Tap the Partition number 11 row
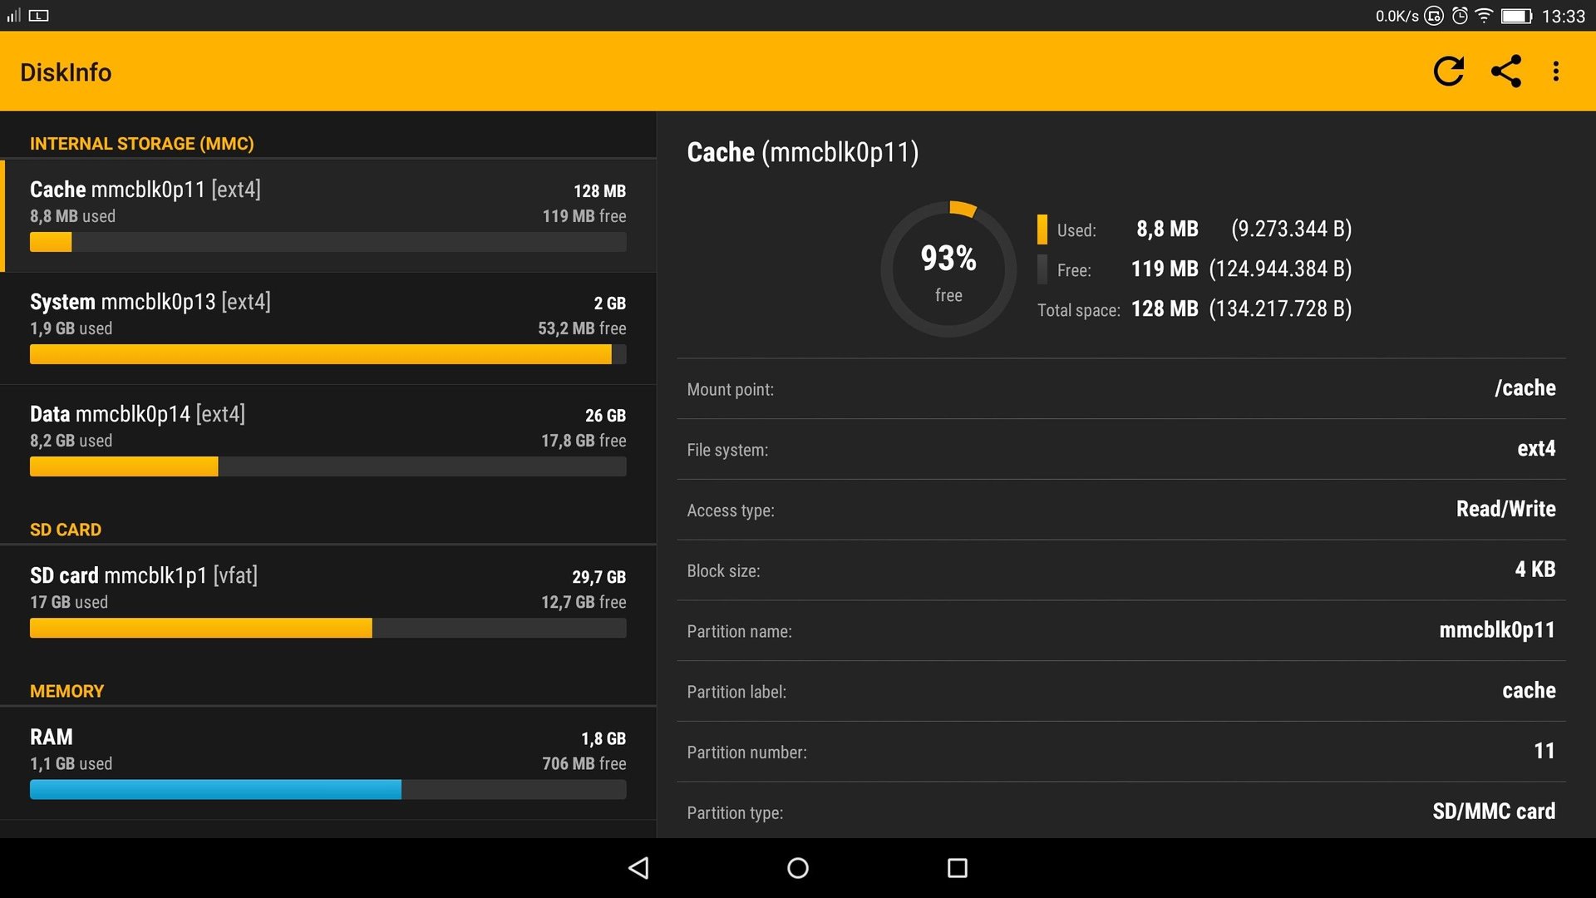1596x898 pixels. 1121,752
